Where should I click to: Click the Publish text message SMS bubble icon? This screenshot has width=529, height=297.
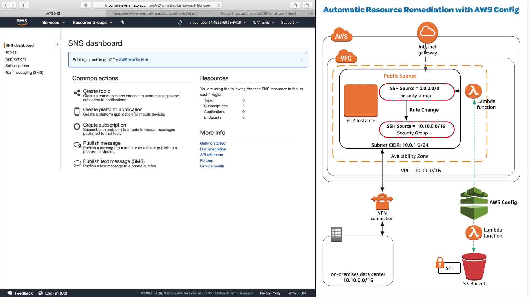click(x=77, y=163)
